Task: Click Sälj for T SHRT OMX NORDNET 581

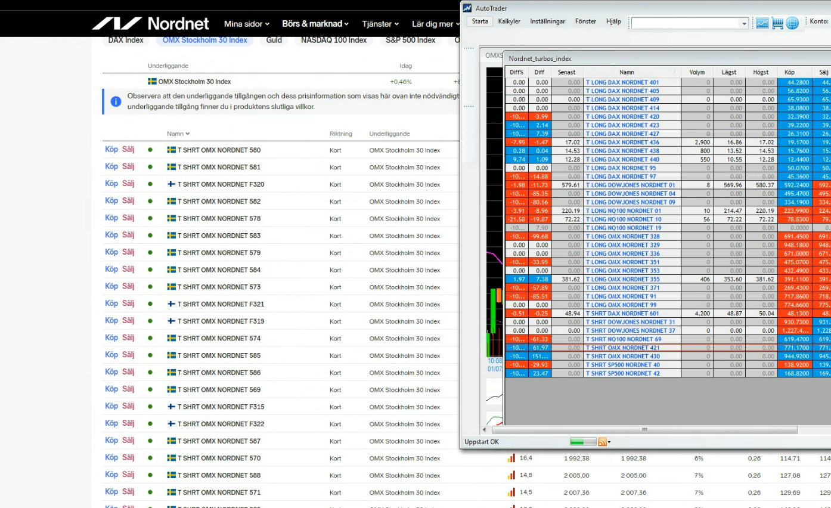Action: pos(128,167)
